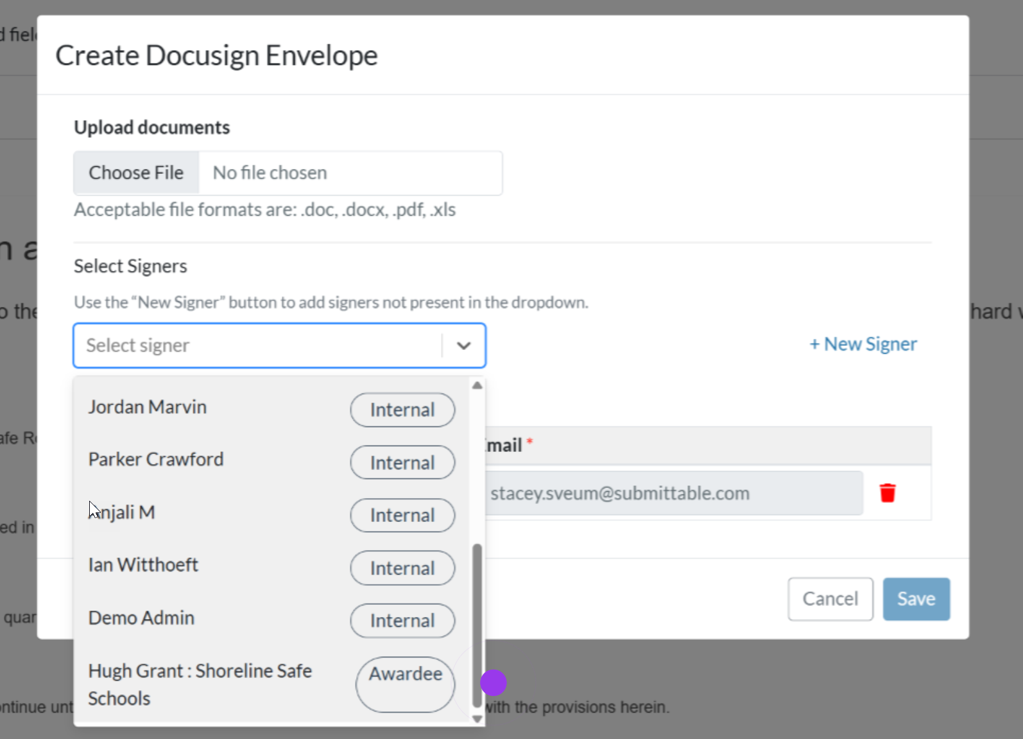Click the scroll down arrow in signer list
Viewport: 1023px width, 739px height.
[477, 719]
